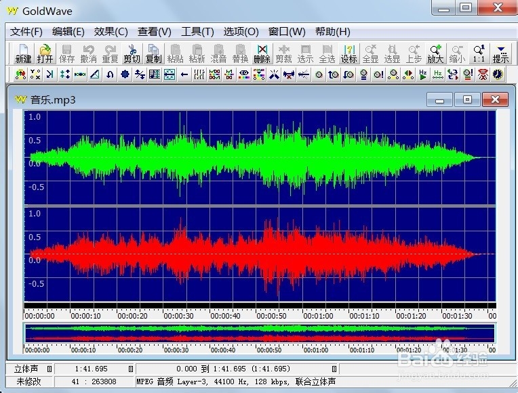
Task: Click the 全选 (Select All) icon
Action: [327, 53]
